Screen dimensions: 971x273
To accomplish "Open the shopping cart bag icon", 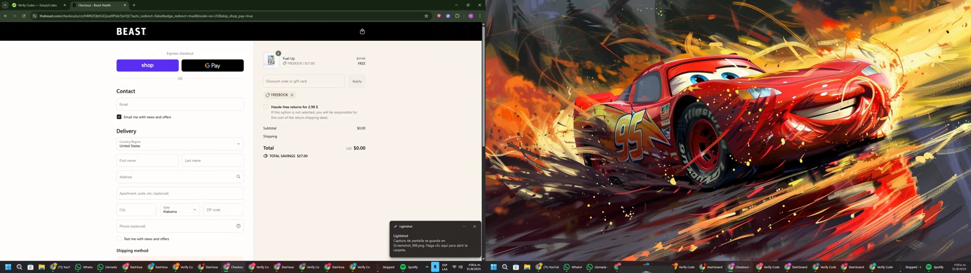I will (362, 31).
